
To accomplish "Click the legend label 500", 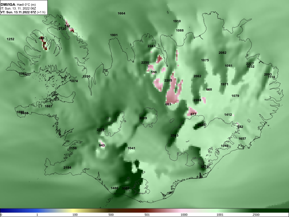I will [x=111, y=215].
